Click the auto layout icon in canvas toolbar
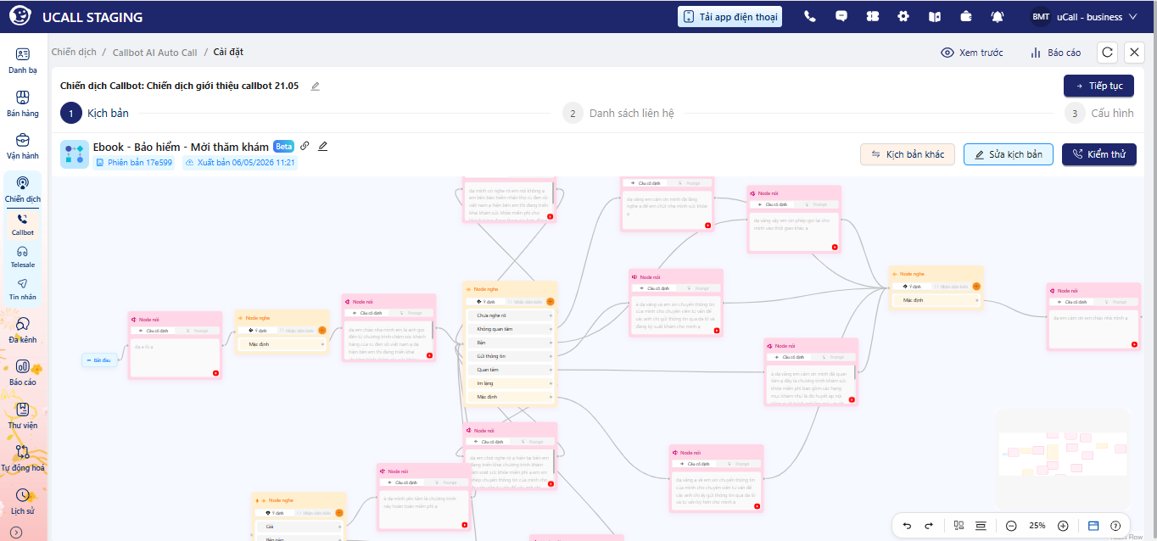Image resolution: width=1157 pixels, height=541 pixels. [x=959, y=526]
